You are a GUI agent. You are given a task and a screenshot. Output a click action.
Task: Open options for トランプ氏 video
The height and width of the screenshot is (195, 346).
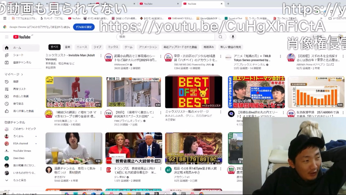161,169
